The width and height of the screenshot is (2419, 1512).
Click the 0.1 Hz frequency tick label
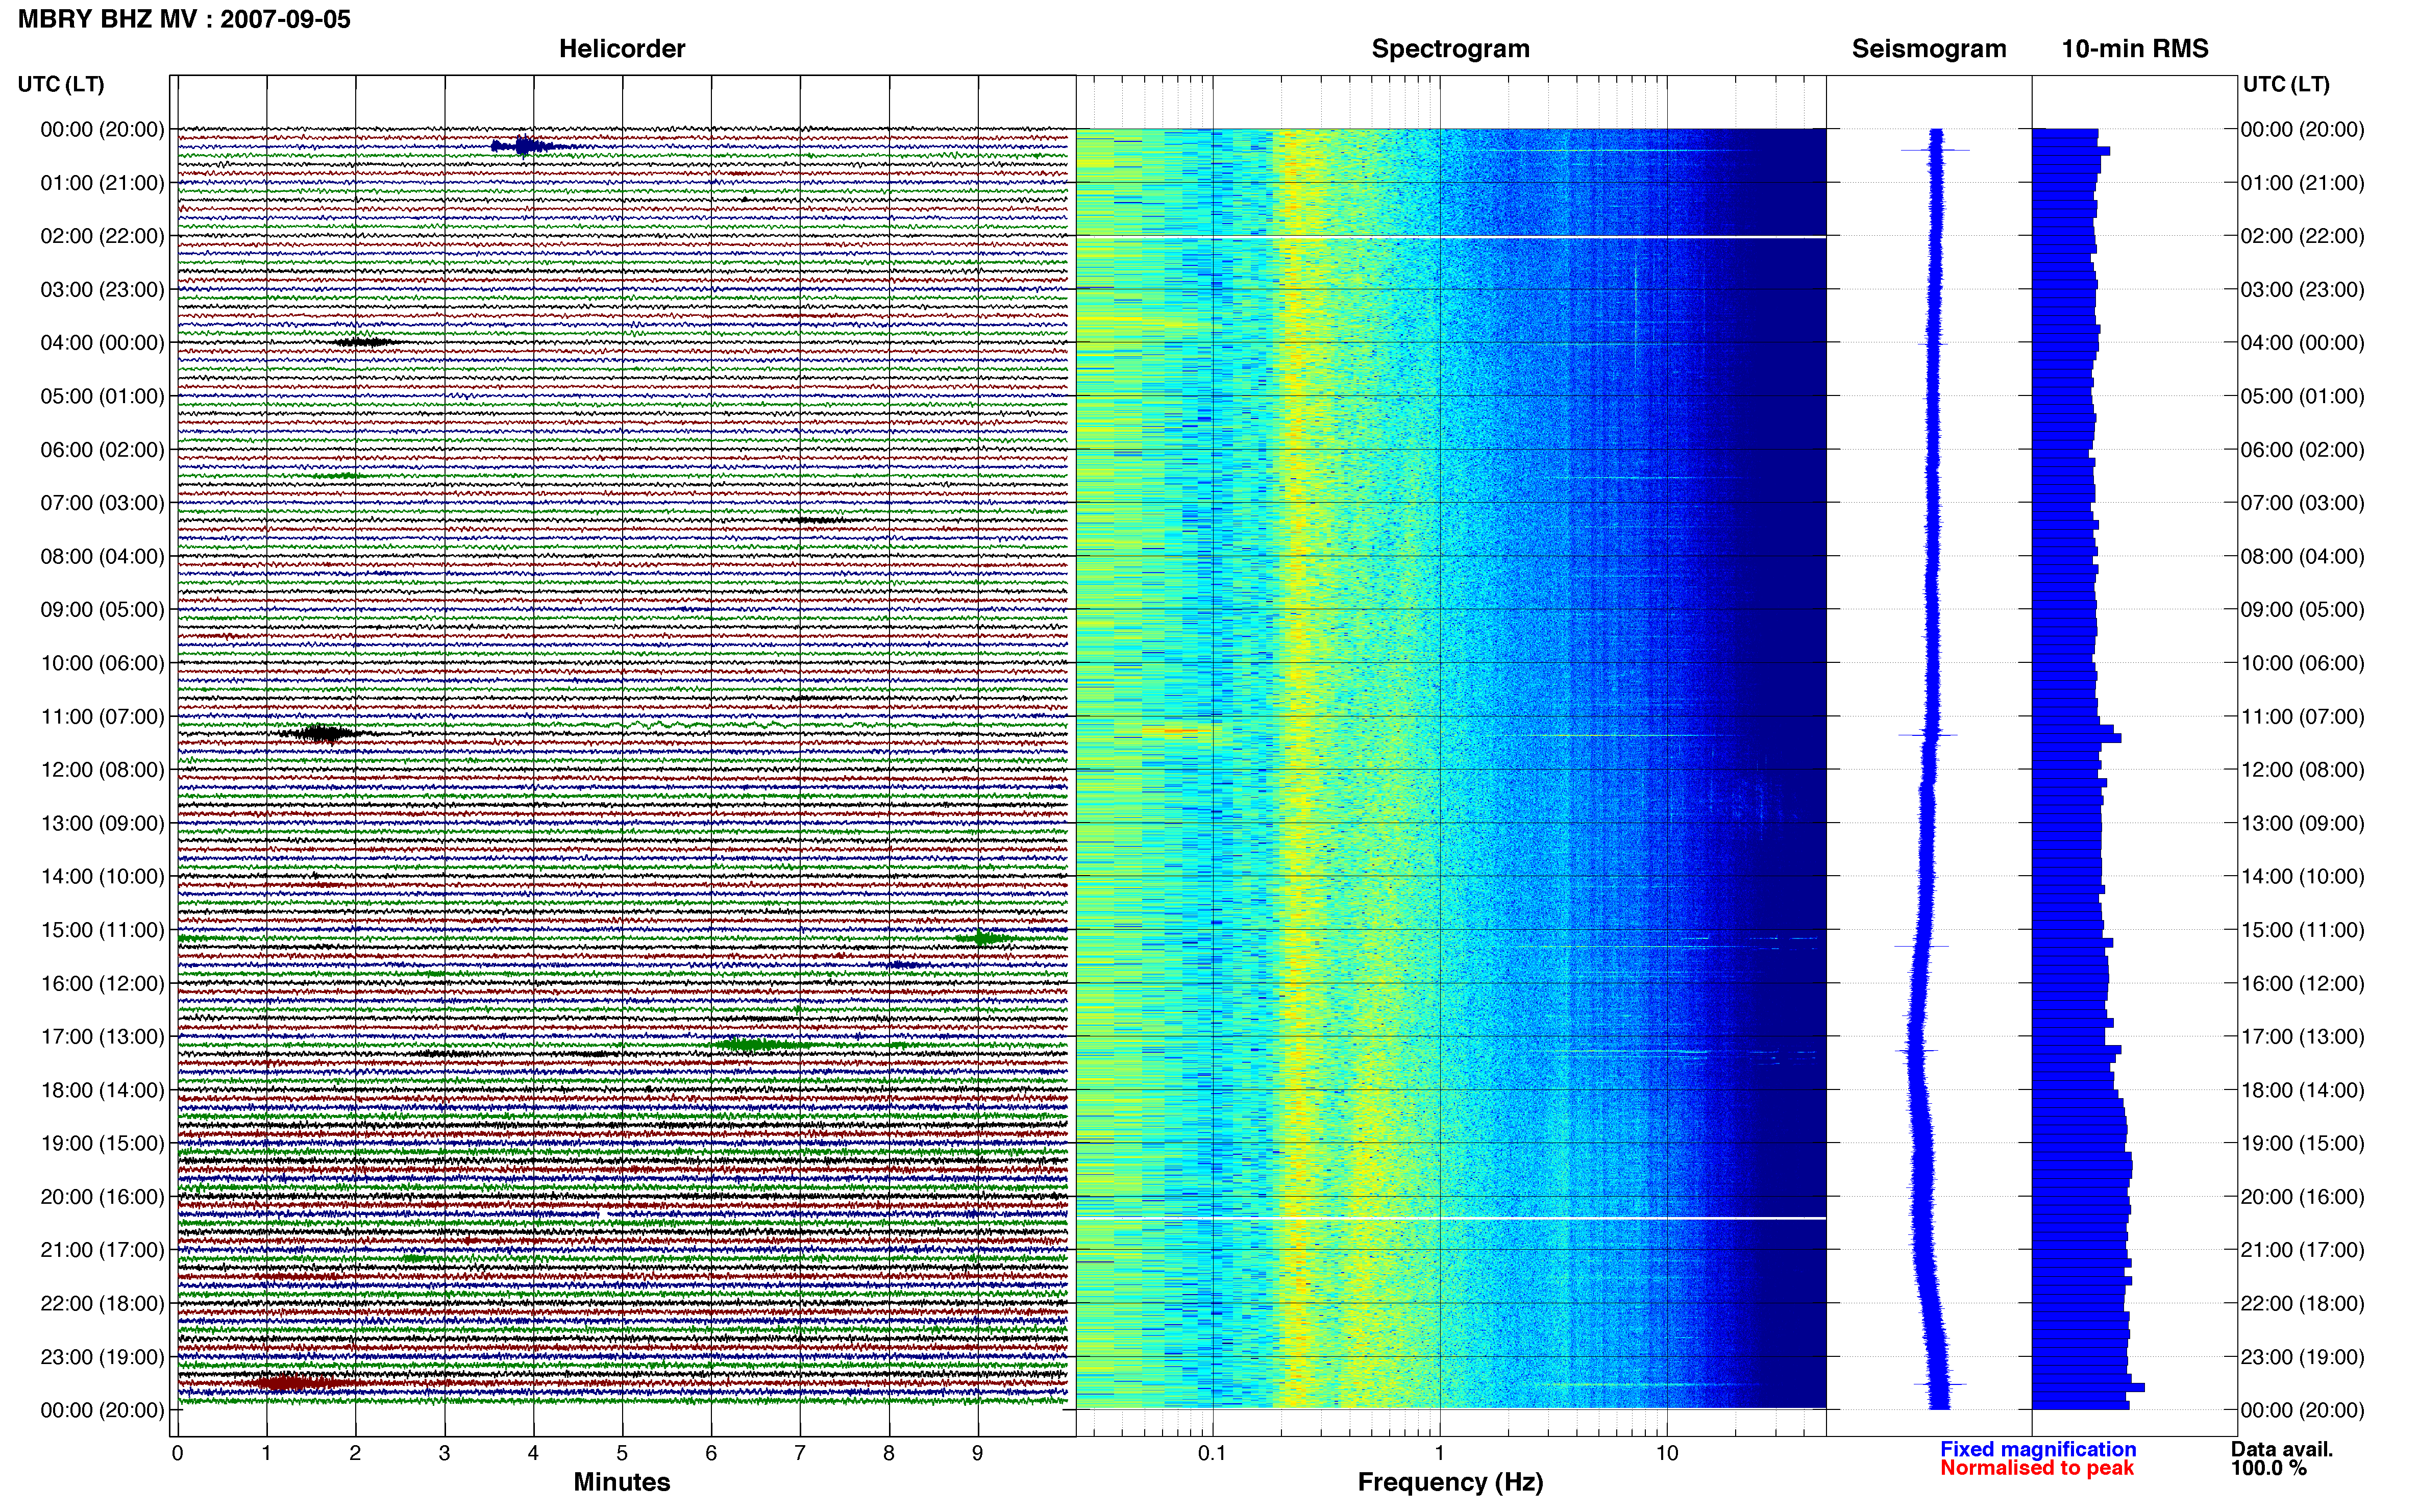coord(1212,1453)
